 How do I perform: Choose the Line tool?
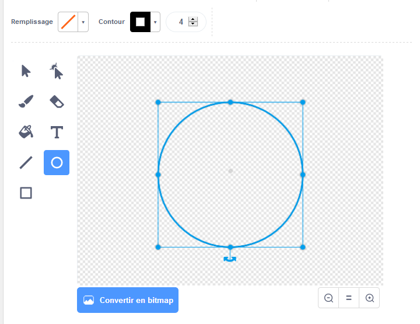(26, 162)
